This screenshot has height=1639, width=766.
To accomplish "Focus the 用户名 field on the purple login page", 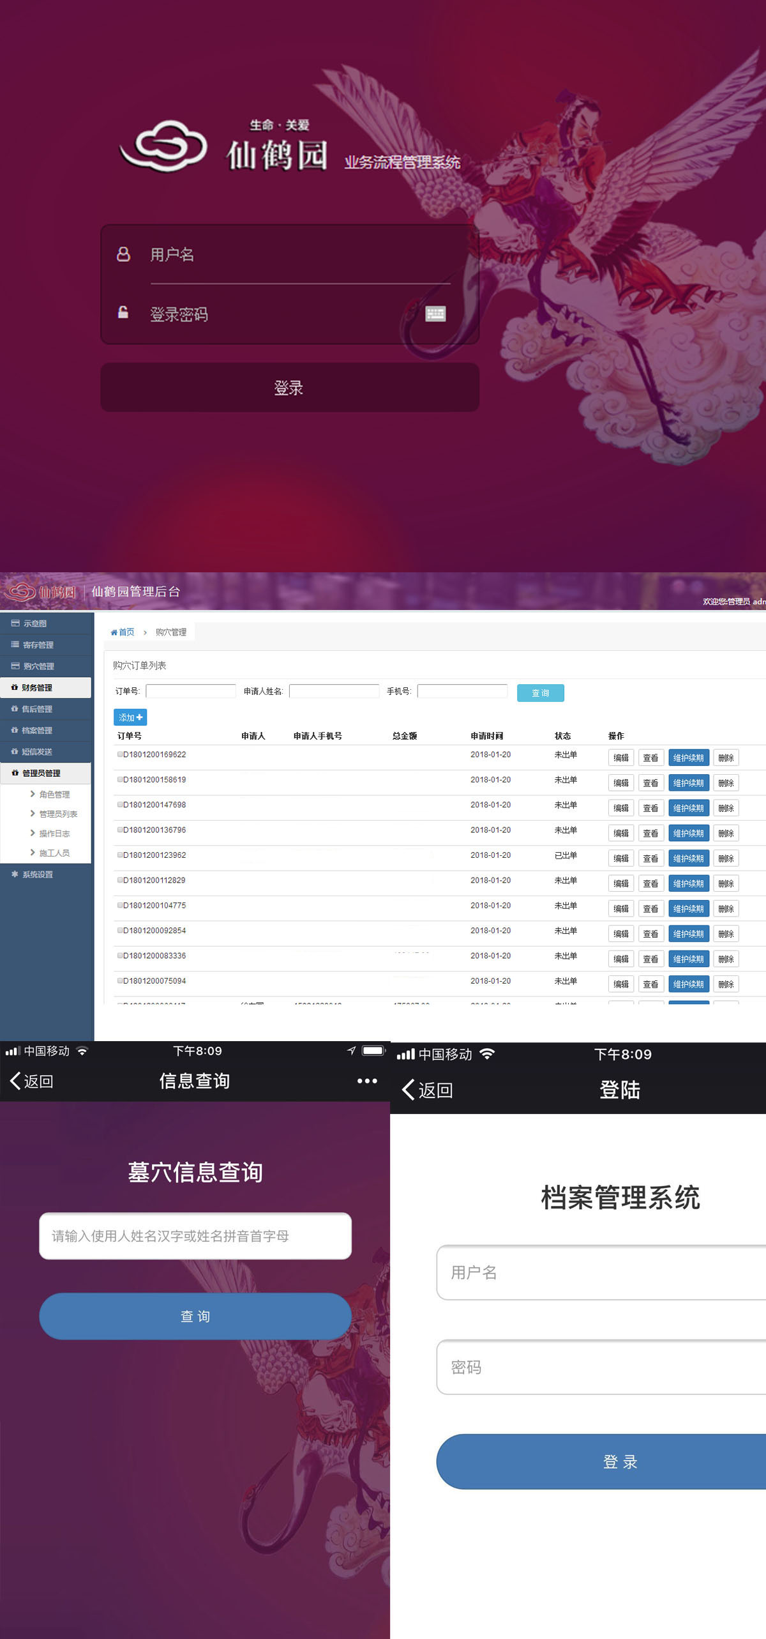I will (300, 255).
